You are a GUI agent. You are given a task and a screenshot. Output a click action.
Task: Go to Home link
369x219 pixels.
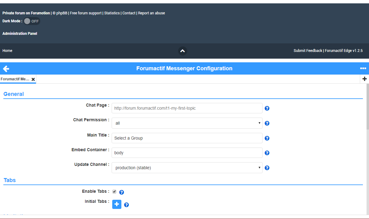coord(7,51)
